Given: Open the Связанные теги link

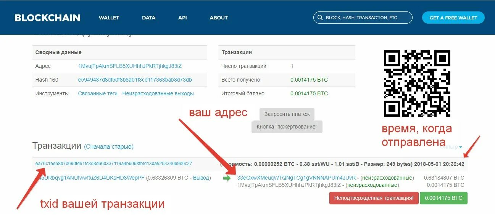Looking at the screenshot, I should click(98, 93).
